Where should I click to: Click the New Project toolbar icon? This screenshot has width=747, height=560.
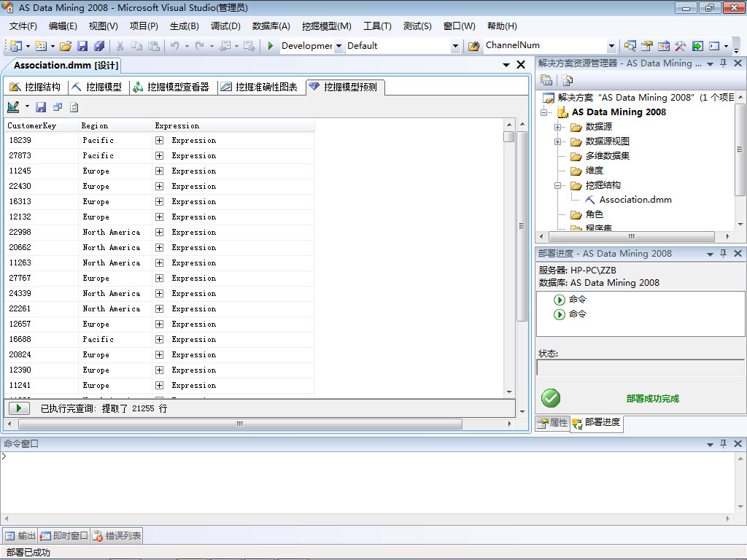point(16,46)
